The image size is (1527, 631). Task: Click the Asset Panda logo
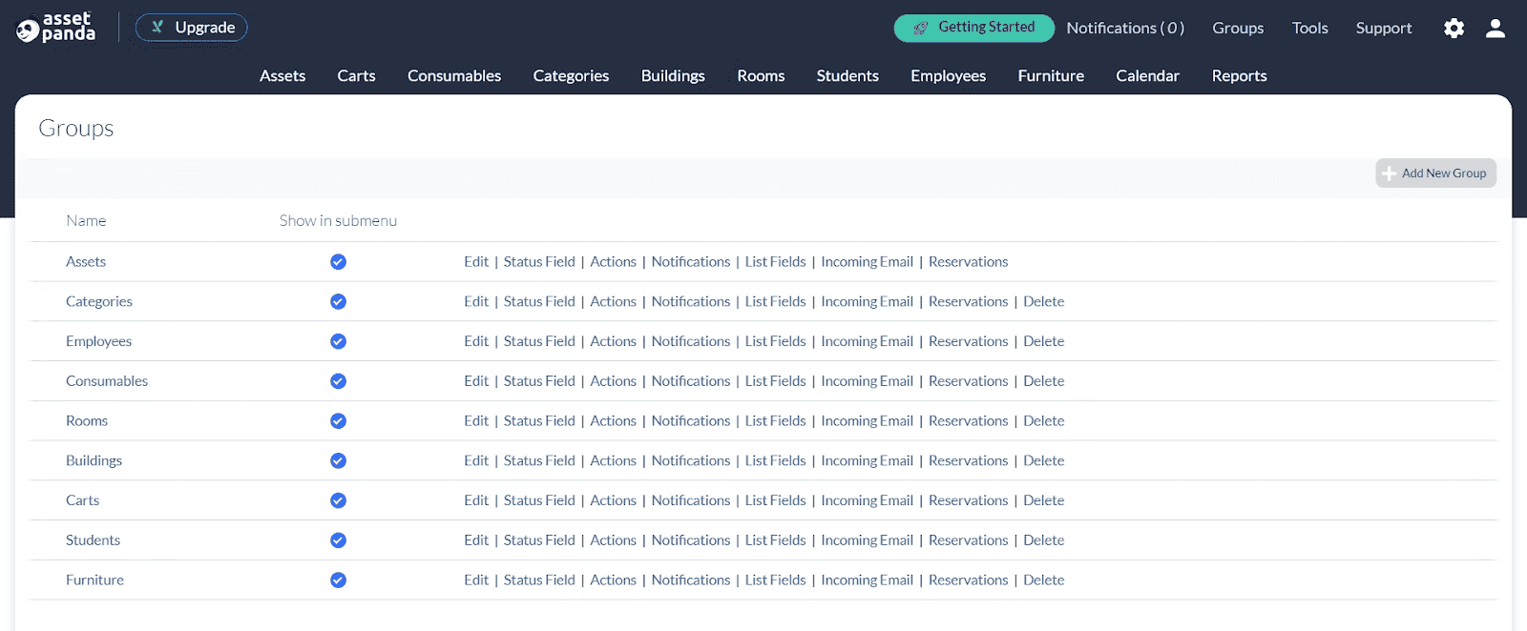pos(56,28)
